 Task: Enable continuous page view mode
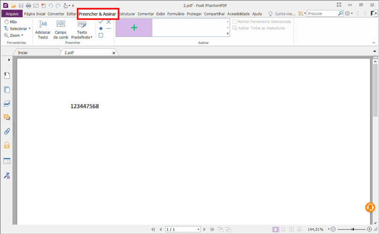tap(283, 229)
